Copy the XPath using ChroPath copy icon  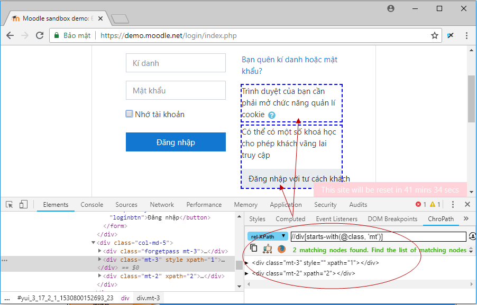coord(254,249)
